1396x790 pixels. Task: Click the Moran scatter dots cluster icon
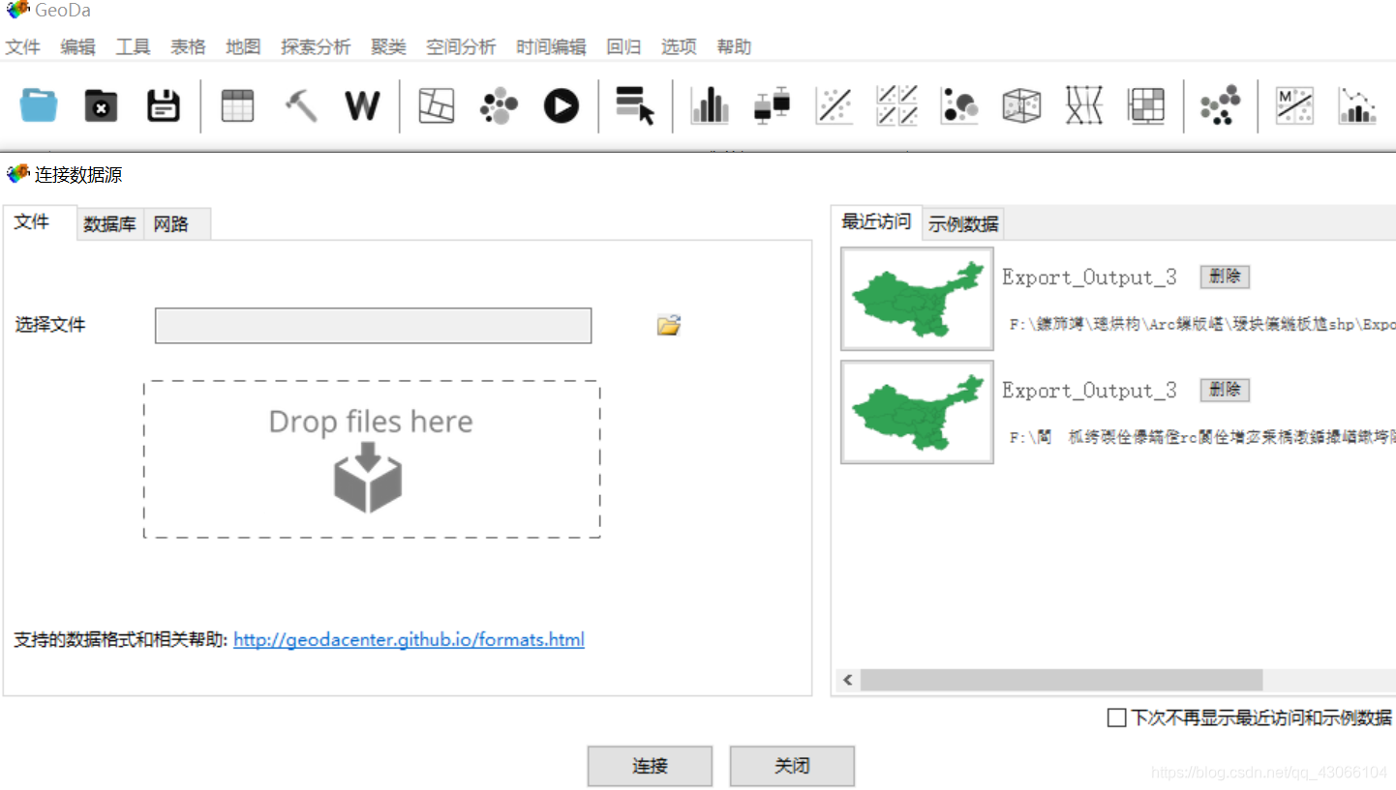click(1220, 105)
